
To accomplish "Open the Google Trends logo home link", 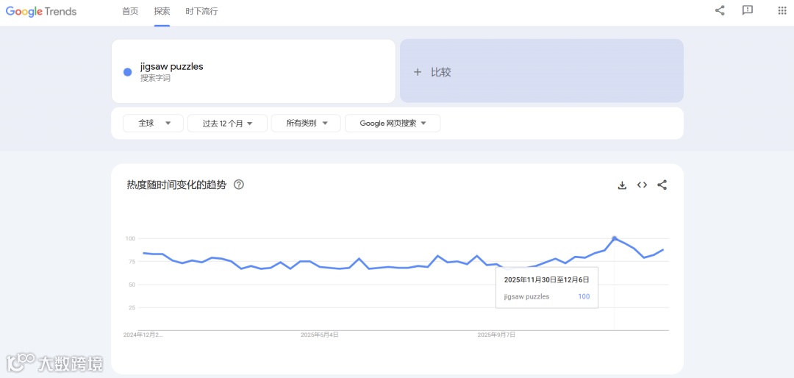I will [41, 11].
